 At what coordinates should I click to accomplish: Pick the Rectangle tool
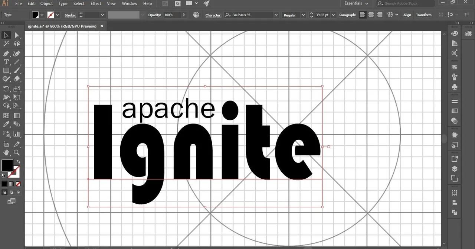tap(6, 70)
